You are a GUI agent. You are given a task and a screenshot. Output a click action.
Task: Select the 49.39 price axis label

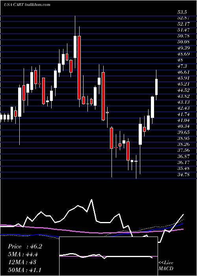[x=183, y=48]
